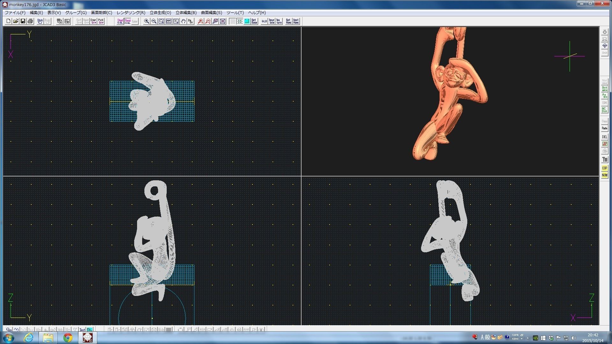Screen dimensions: 612x344
Task: Click the Zoom In magnifier icon
Action: [x=147, y=21]
